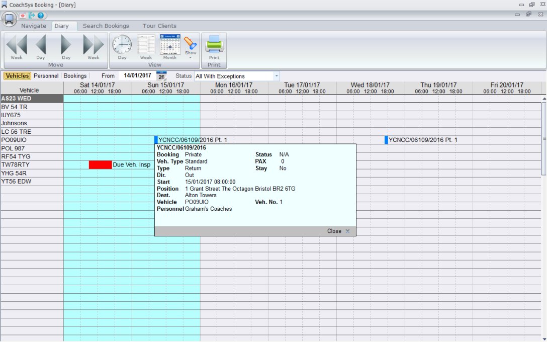Toggle the Vehicles diary mode
Screen dimensions: 547x342
[x=17, y=76]
